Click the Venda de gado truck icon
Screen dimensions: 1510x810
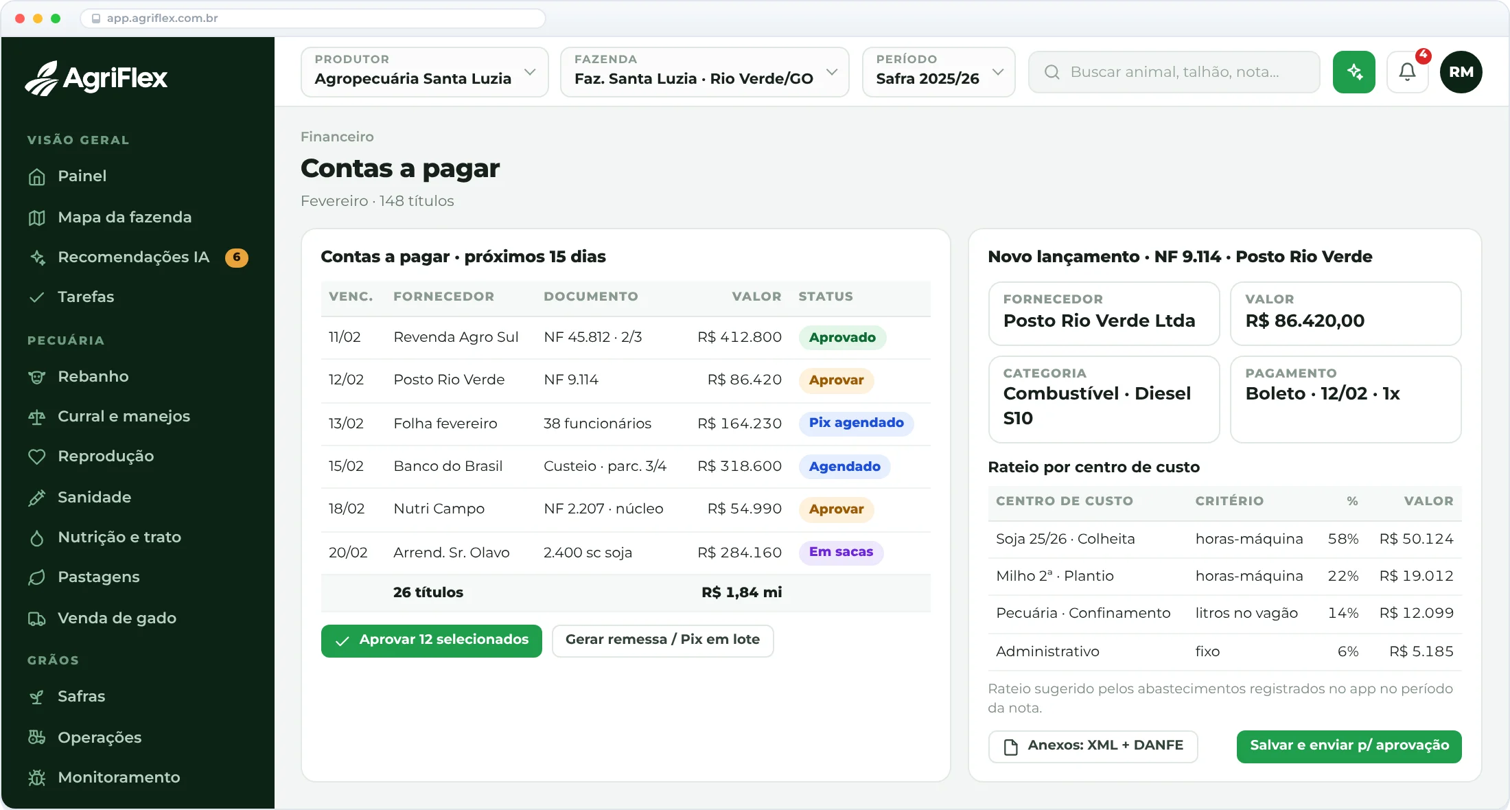pos(37,618)
